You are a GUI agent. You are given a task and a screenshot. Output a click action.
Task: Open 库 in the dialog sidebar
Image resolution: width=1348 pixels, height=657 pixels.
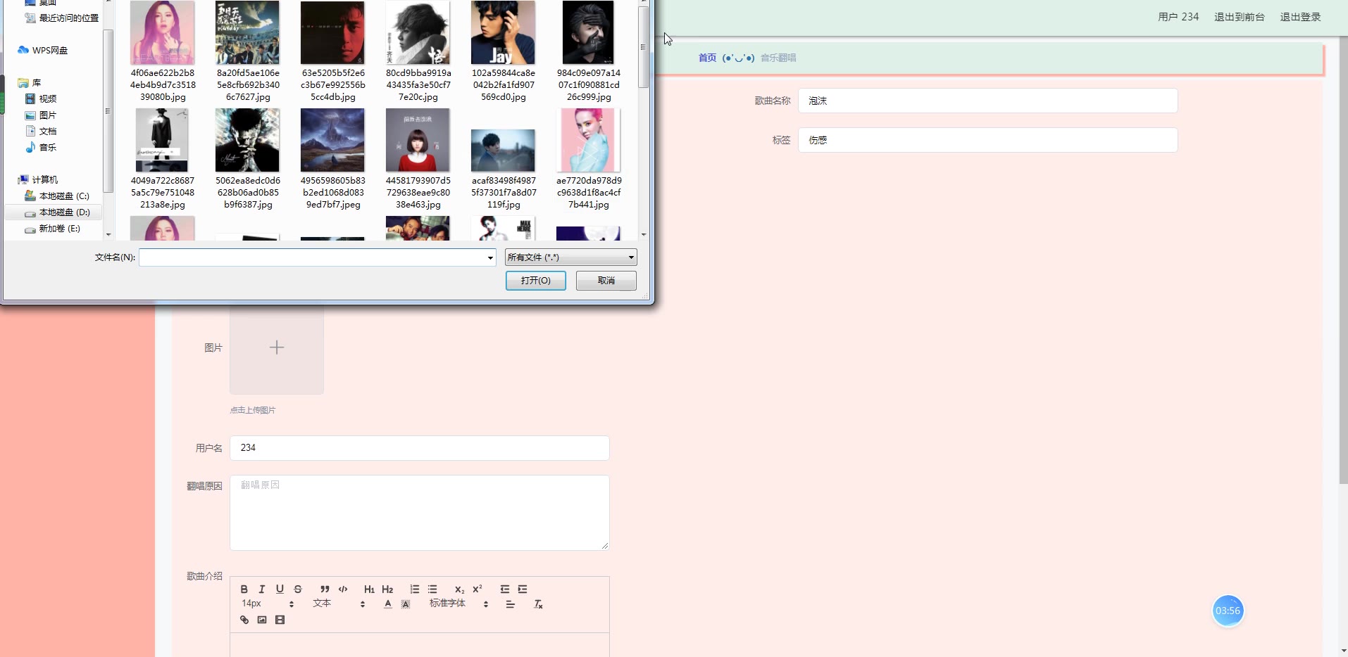(x=30, y=82)
